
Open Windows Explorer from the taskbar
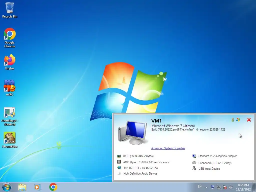tap(22, 187)
